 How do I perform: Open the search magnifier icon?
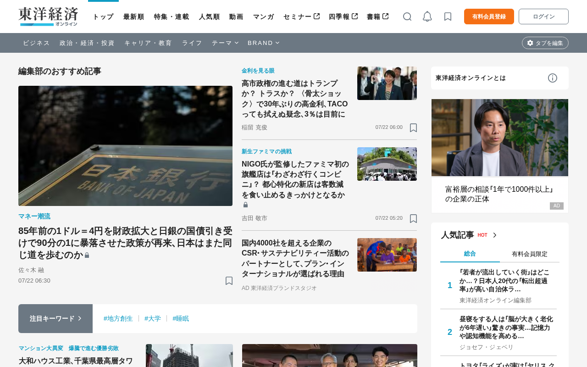(407, 17)
